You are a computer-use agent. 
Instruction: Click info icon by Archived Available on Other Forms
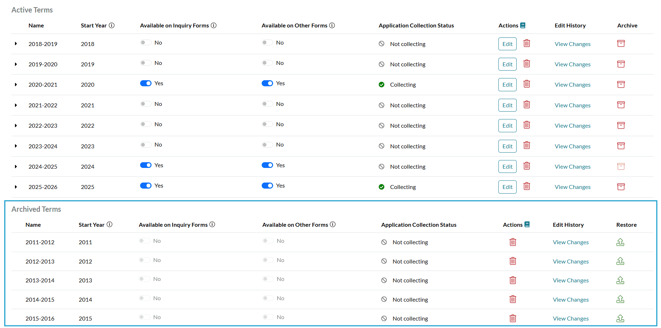(x=333, y=224)
